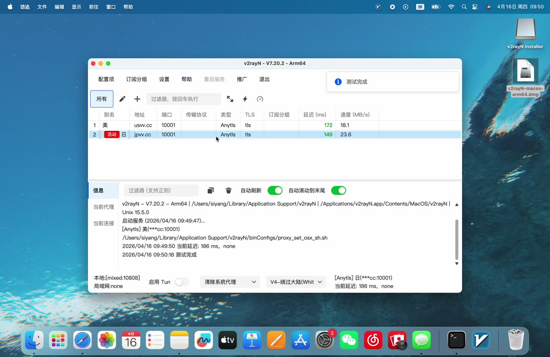
Task: Select v2rayN-macos-arm64.dmg desktop file
Action: click(525, 78)
